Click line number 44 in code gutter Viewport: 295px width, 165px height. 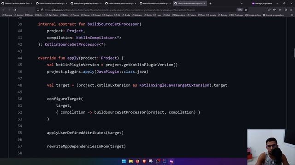(x=20, y=58)
